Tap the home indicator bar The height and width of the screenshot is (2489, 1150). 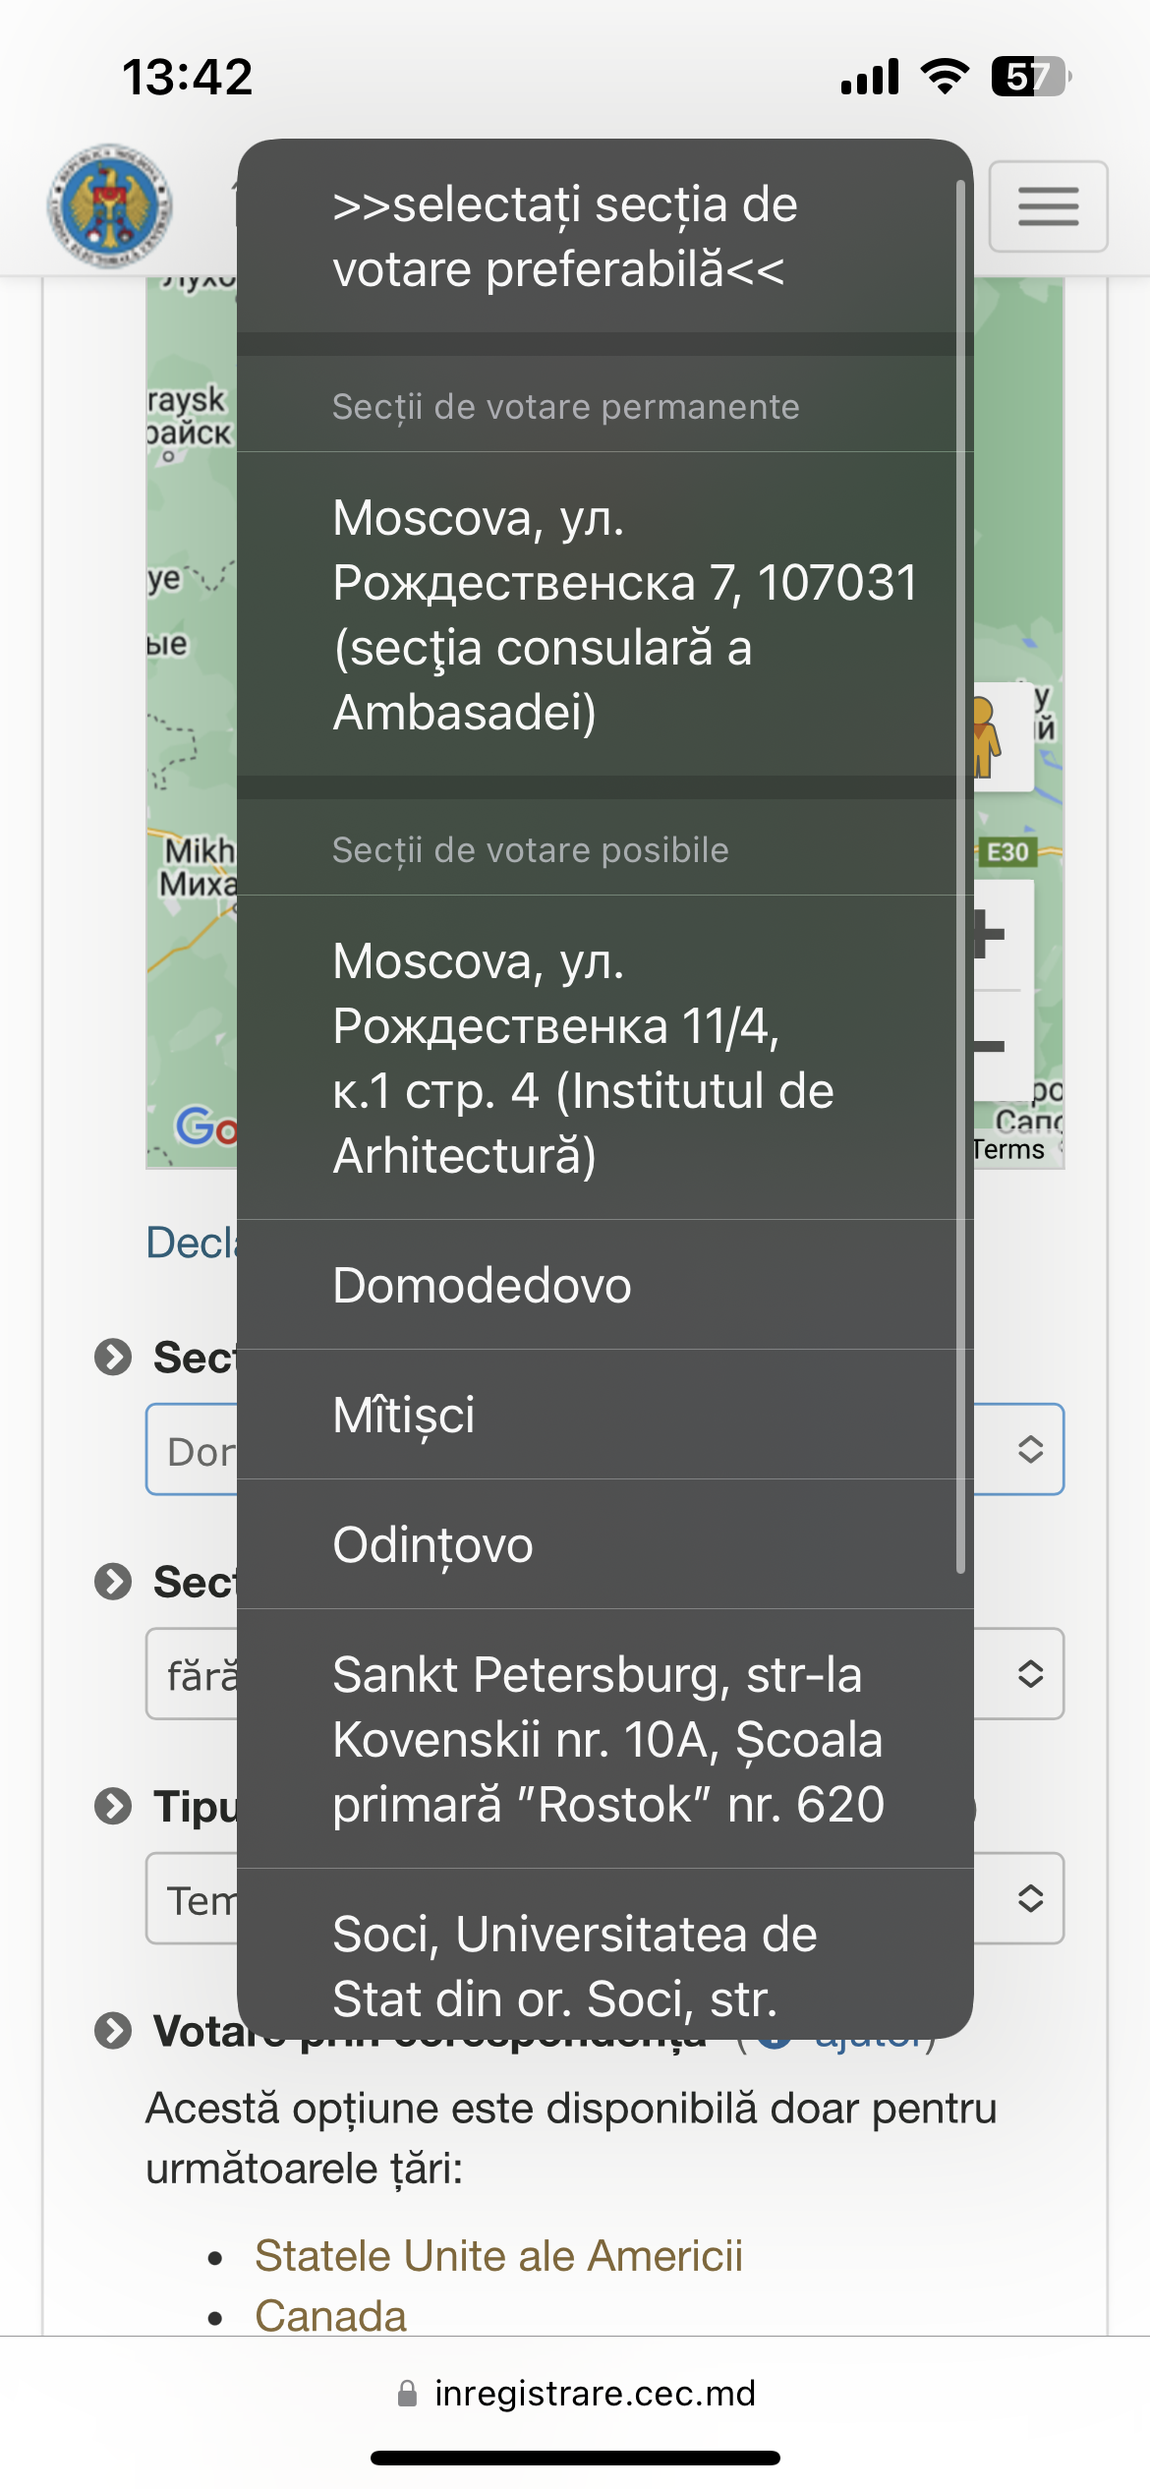tap(575, 2458)
